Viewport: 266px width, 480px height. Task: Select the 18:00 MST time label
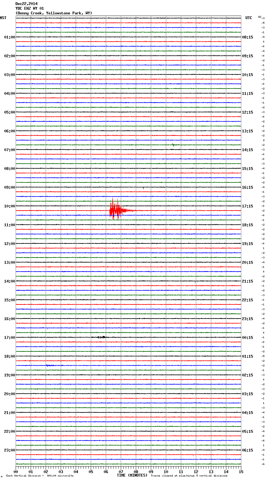[x=10, y=356]
